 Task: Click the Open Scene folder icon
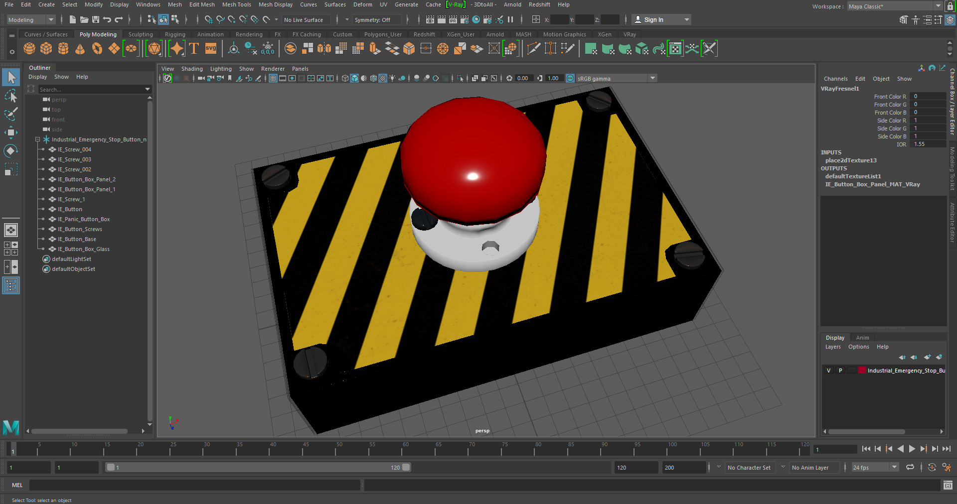point(84,19)
